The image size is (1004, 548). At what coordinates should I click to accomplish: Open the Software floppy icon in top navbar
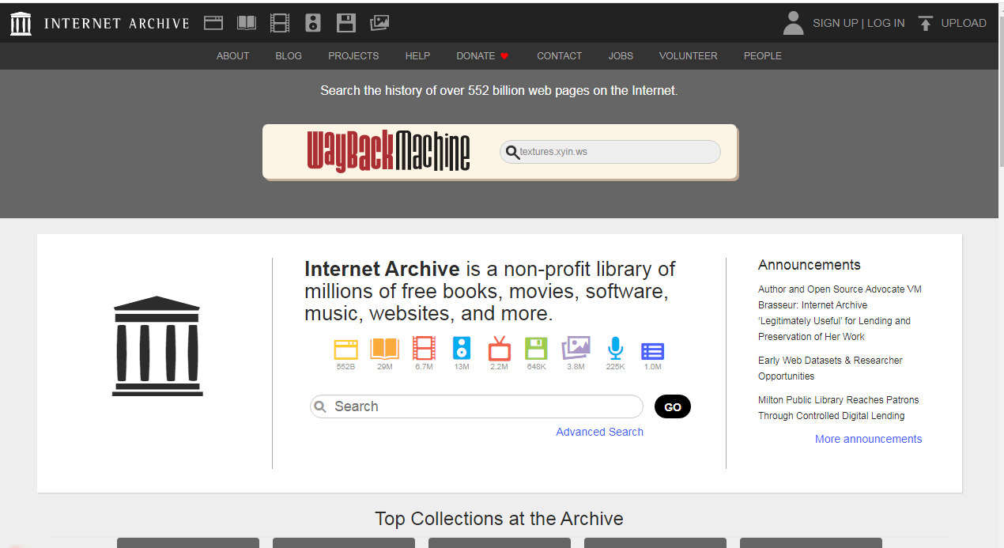(x=346, y=23)
